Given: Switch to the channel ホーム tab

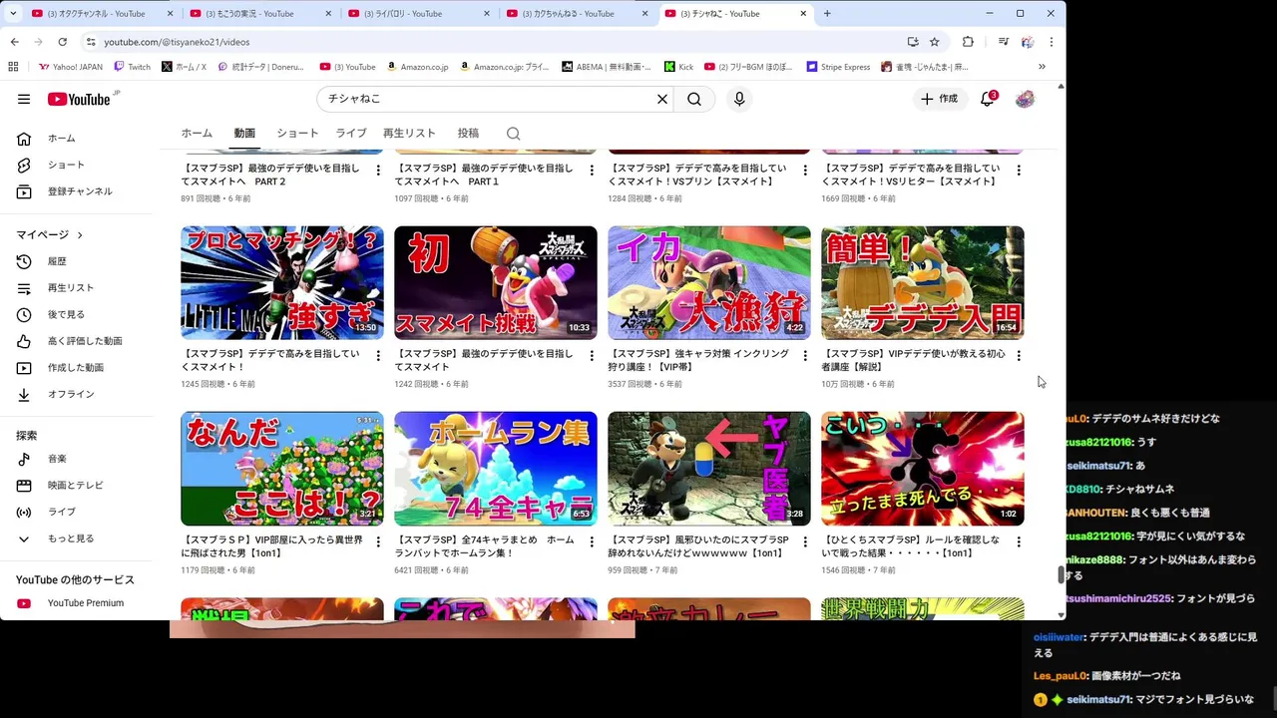Looking at the screenshot, I should pyautogui.click(x=197, y=134).
